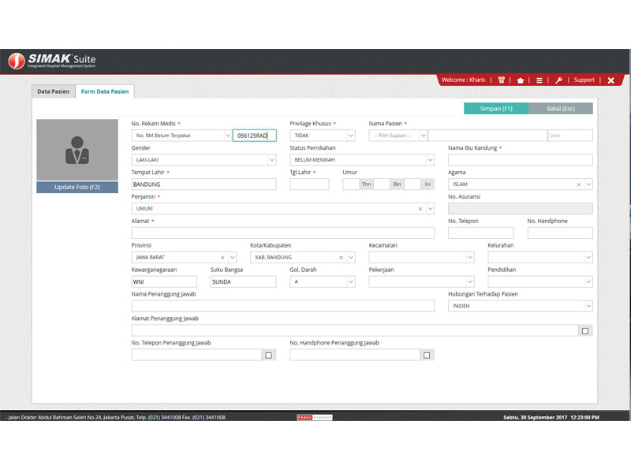
Task: Click the Batal (Esc) button
Action: (560, 109)
